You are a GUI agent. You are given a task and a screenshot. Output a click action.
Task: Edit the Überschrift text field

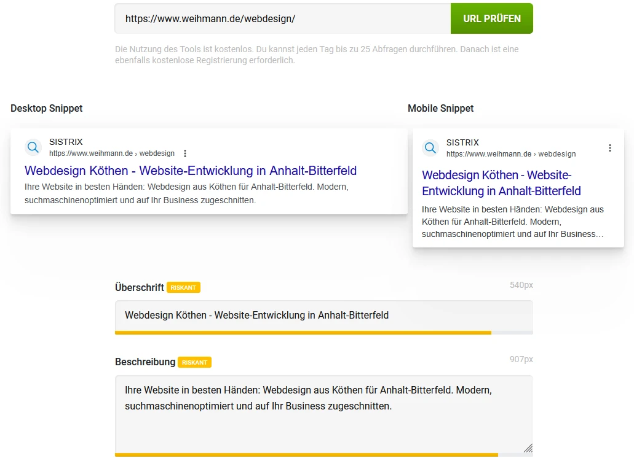(x=324, y=315)
